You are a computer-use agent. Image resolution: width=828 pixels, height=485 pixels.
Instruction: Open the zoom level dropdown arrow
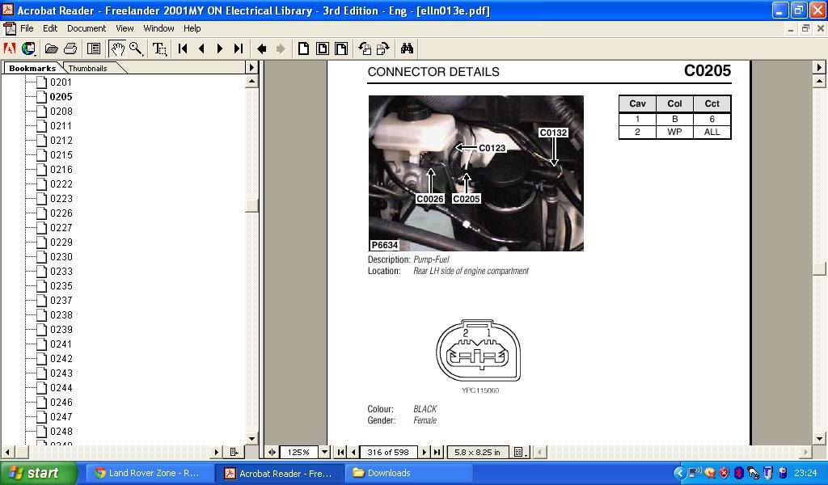pyautogui.click(x=324, y=453)
